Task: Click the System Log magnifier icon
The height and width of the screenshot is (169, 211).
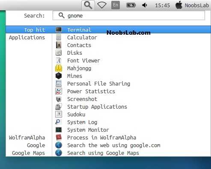Action: pos(58,122)
